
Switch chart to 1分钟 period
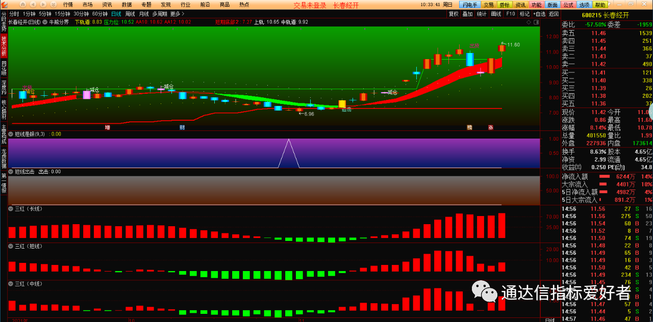pyautogui.click(x=29, y=14)
